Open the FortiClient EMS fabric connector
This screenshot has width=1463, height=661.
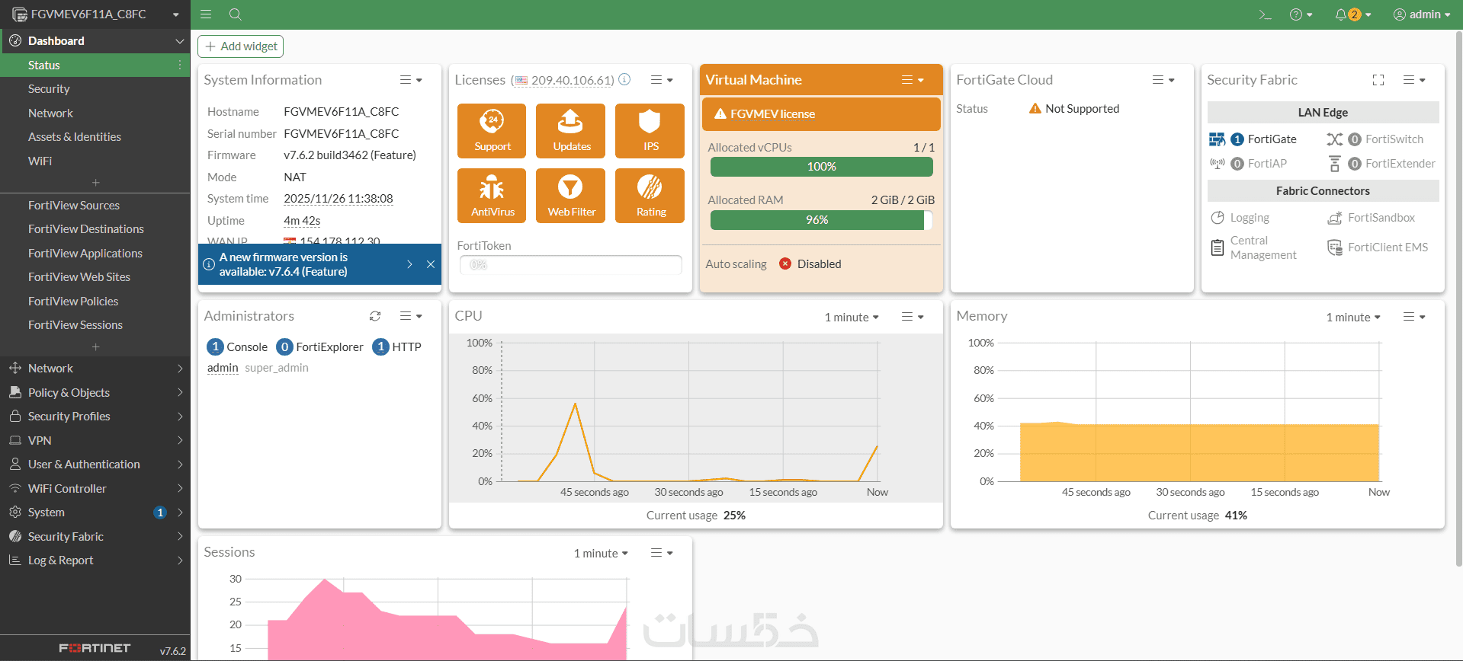click(1378, 247)
